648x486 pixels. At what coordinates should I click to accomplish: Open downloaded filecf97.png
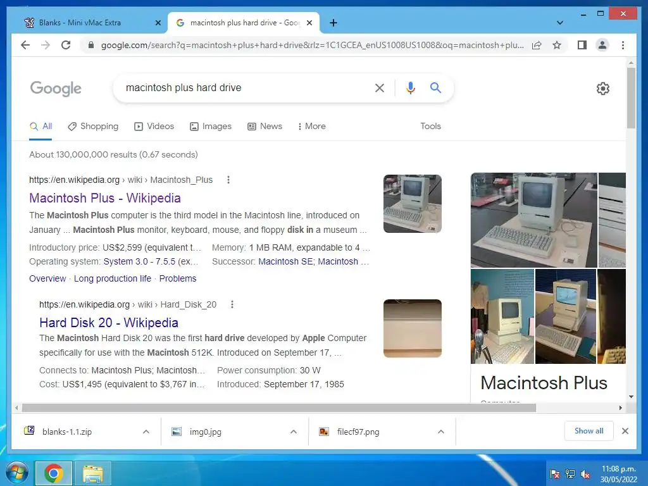pyautogui.click(x=358, y=432)
